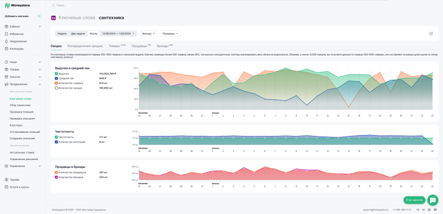The width and height of the screenshot is (443, 214).
Task: Click the Избранное bookmark icon
Action: (x=7, y=34)
